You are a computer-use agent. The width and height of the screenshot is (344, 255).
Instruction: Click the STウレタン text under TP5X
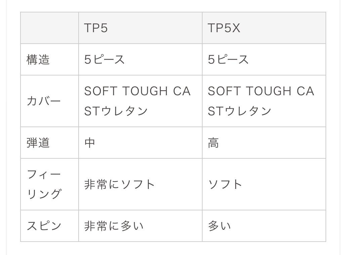click(240, 111)
